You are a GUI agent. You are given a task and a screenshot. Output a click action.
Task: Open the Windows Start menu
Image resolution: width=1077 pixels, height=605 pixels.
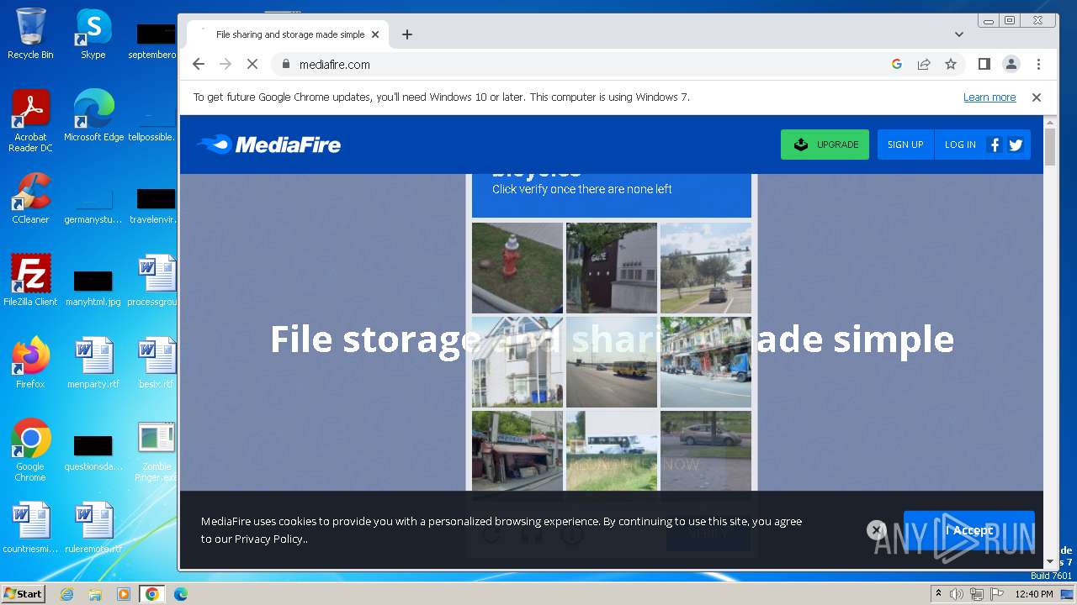coord(24,594)
